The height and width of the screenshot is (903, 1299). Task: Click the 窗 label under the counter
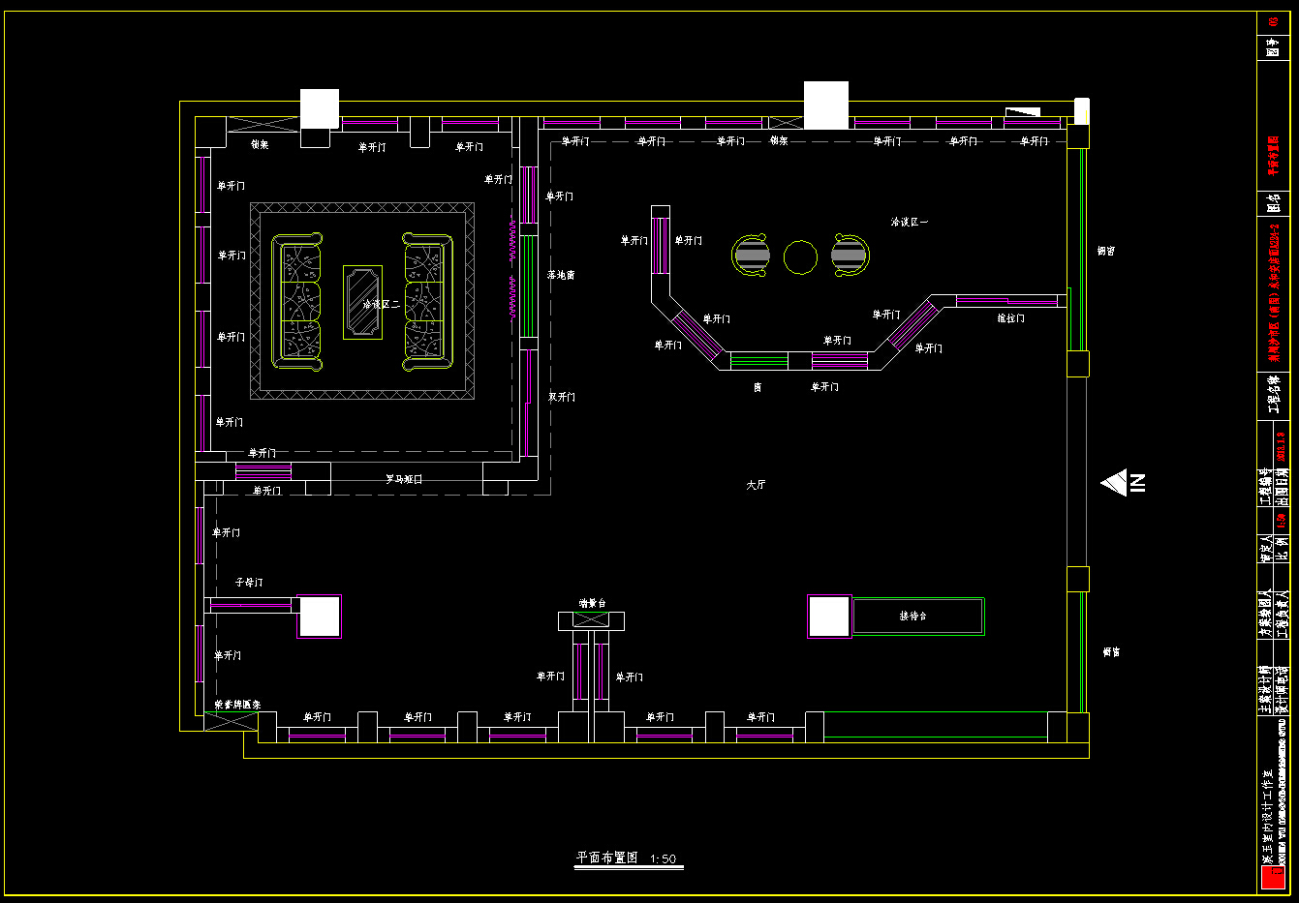pos(758,387)
